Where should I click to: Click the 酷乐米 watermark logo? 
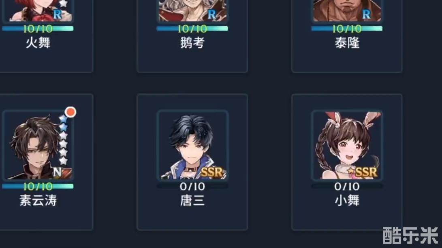[x=410, y=235]
